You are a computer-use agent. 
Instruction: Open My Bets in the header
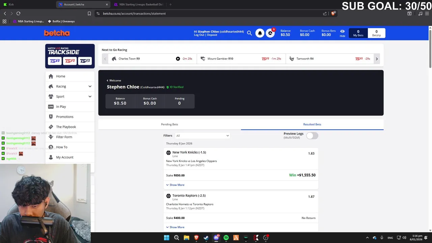[x=358, y=33]
